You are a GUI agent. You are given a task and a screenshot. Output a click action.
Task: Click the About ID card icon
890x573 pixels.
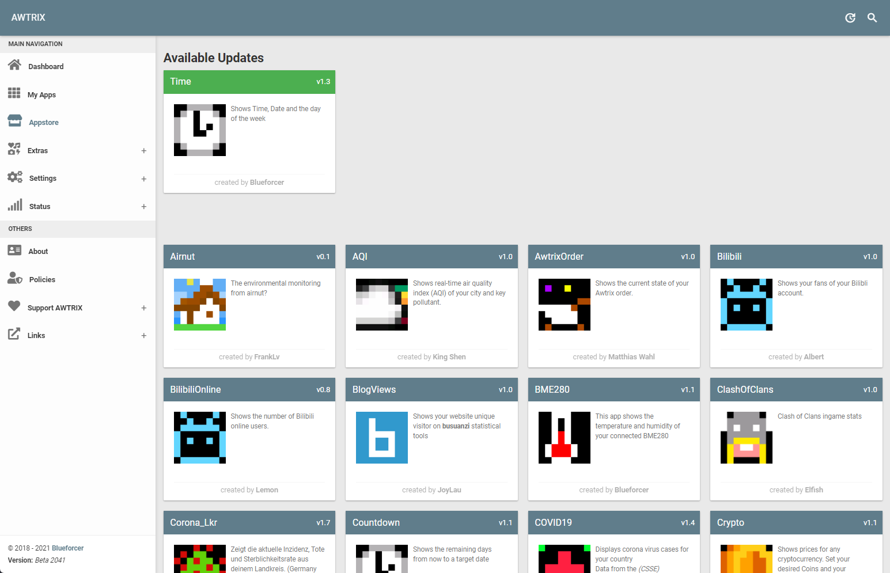pos(14,250)
